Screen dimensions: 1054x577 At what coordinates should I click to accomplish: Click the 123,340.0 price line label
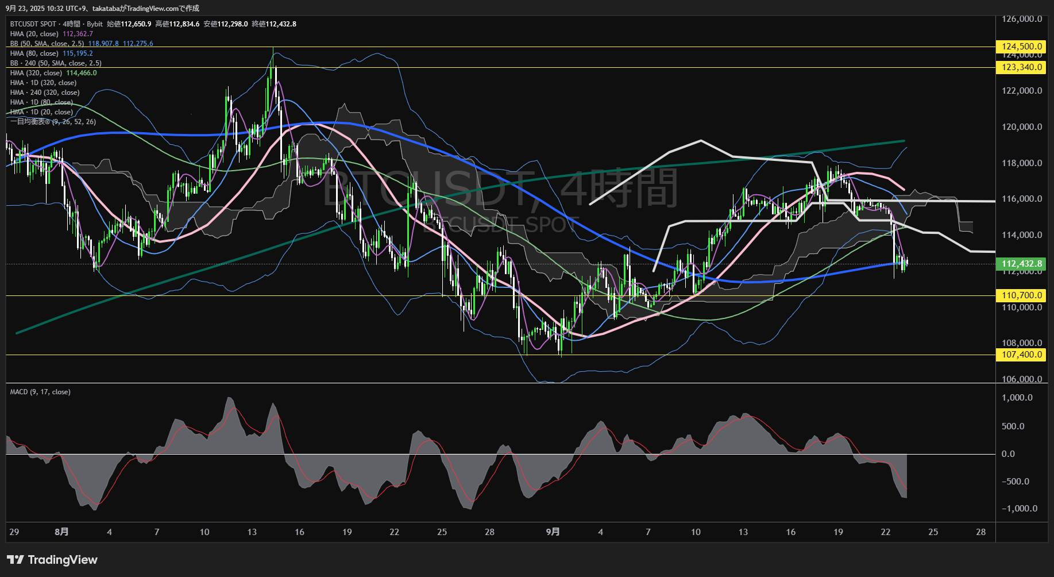[x=1021, y=67]
